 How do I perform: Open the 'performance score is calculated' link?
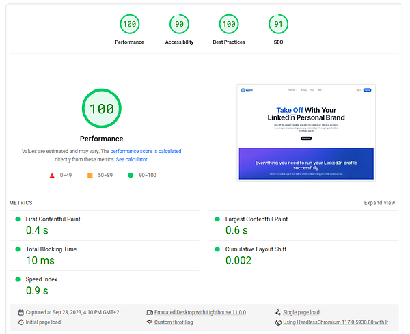[x=146, y=151]
